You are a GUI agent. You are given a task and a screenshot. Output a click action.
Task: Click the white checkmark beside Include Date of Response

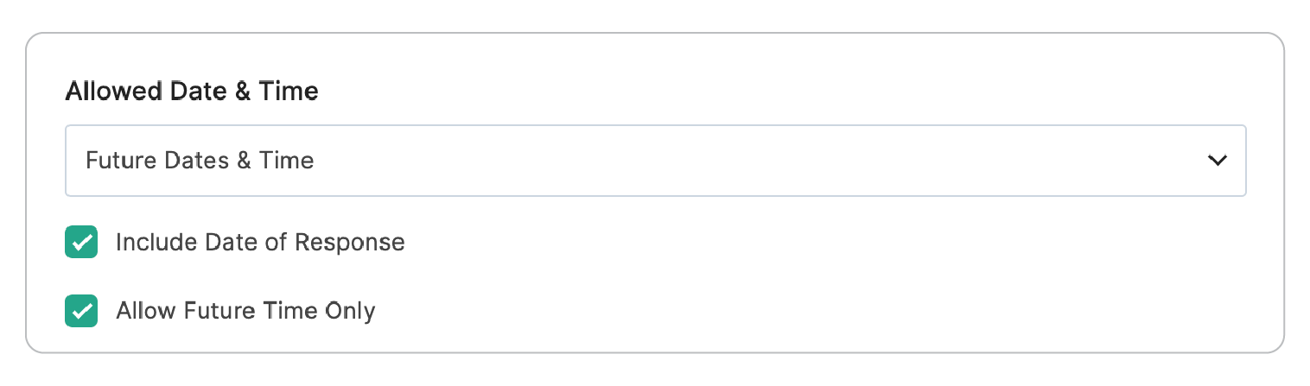81,243
